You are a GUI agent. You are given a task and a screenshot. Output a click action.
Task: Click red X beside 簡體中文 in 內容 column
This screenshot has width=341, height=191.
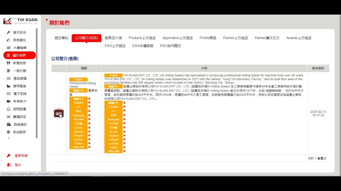124,103
